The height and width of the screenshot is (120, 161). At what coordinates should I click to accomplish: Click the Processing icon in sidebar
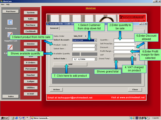(10, 23)
